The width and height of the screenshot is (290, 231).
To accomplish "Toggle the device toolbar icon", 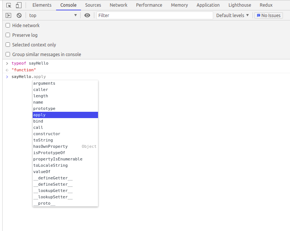I will pyautogui.click(x=19, y=5).
